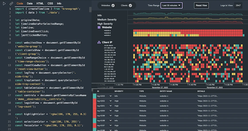Select the Medium Severity series label
This screenshot has width=248, height=131.
click(x=107, y=19)
